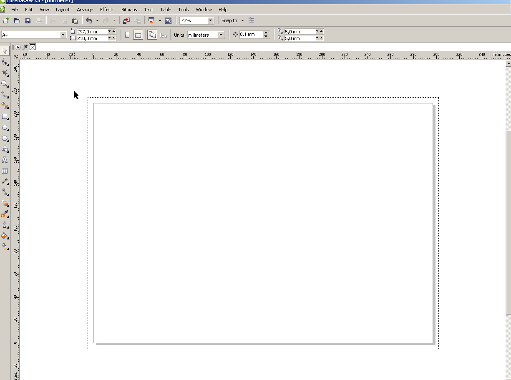Select the Smart Fill tool
Viewport: 511px width, 380px height.
click(x=5, y=106)
